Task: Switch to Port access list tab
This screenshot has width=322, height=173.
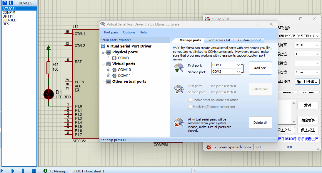Action: click(219, 40)
